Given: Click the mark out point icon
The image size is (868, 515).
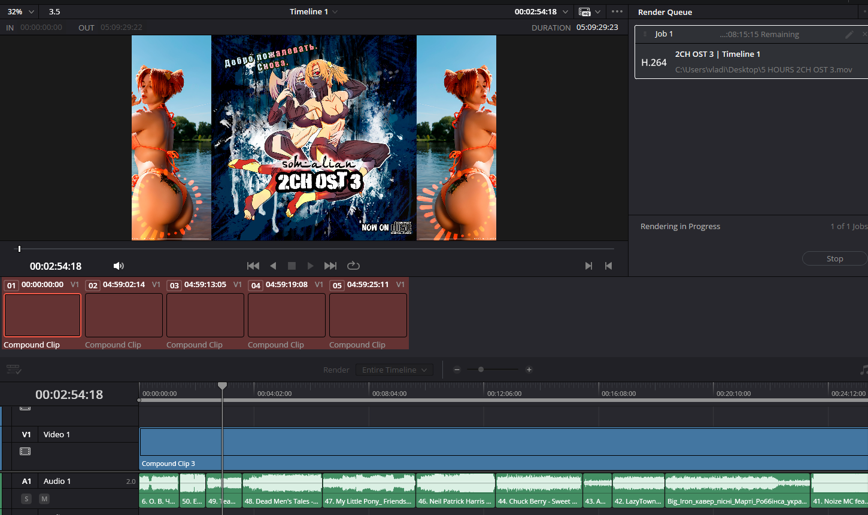Looking at the screenshot, I should (608, 266).
